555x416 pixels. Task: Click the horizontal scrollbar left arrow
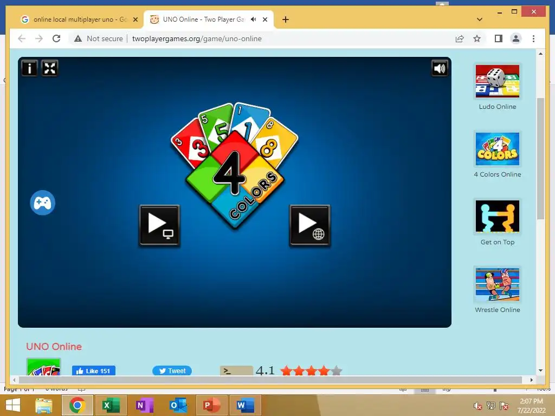click(14, 380)
